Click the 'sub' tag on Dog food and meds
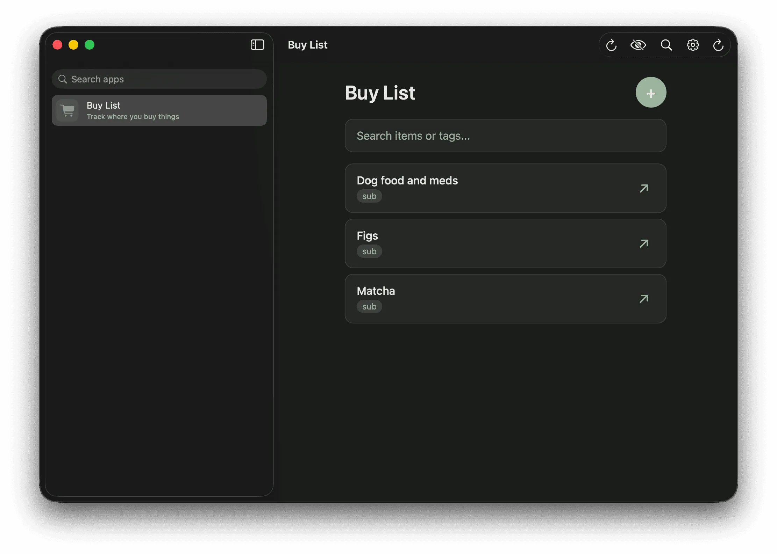The image size is (777, 554). (x=369, y=196)
